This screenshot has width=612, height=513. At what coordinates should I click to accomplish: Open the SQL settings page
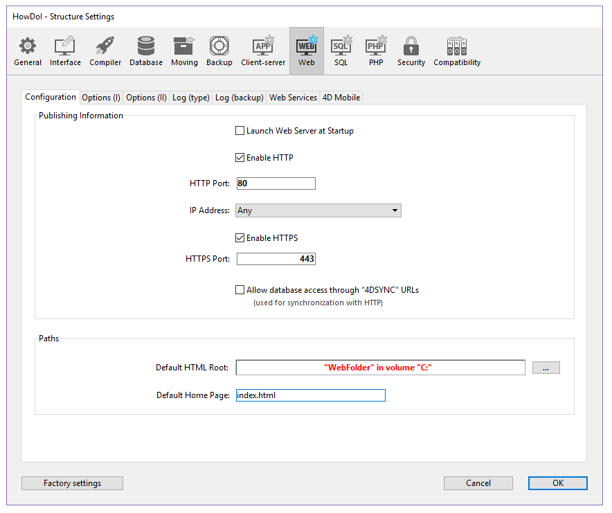click(341, 52)
